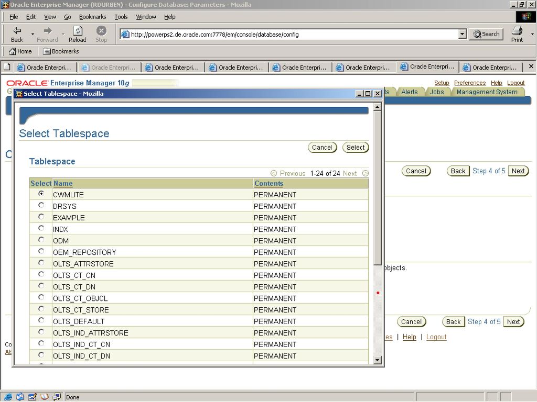
Task: Select the OLTS_DEFAULT tablespace radio button
Action: click(41, 320)
